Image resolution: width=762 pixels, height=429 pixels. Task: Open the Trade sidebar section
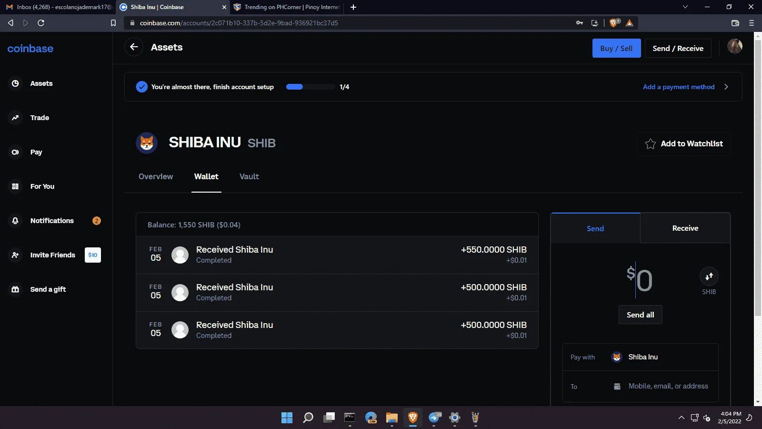click(30, 118)
